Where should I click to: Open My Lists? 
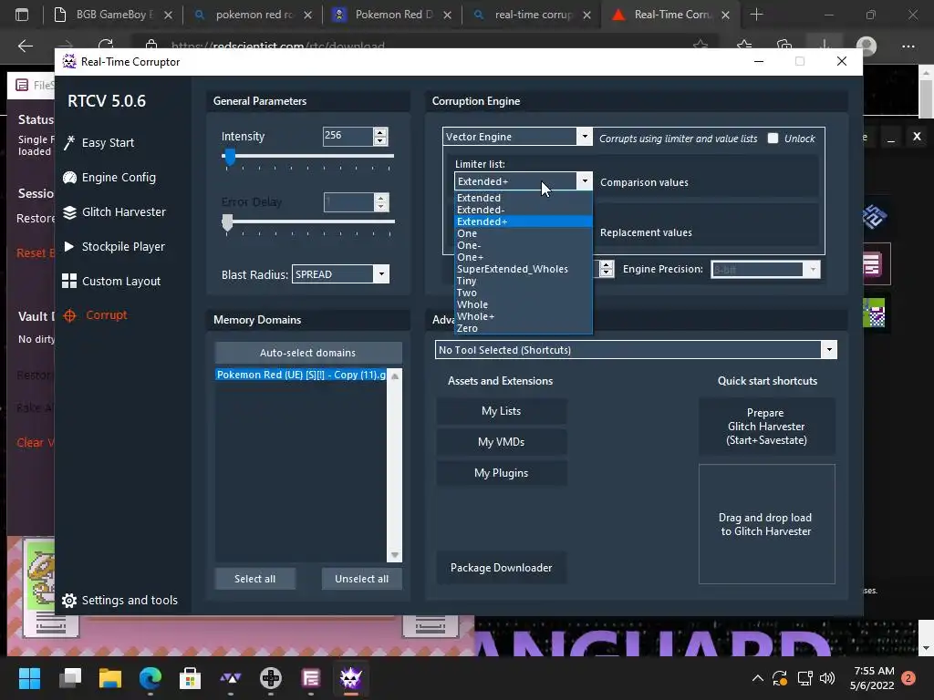[501, 411]
